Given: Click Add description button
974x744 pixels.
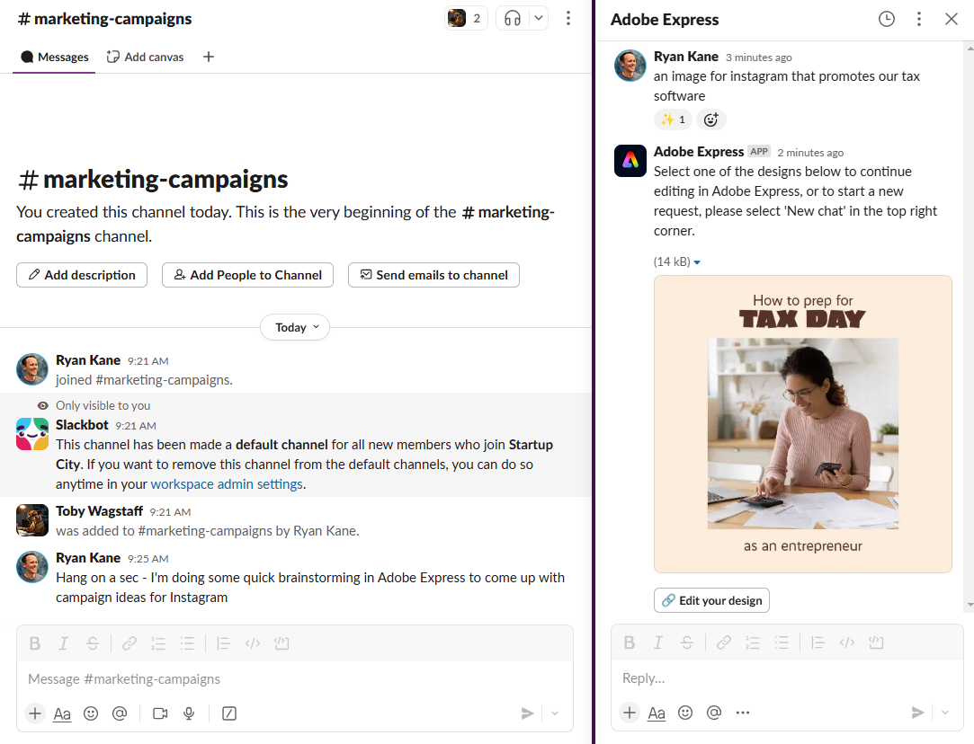Looking at the screenshot, I should tap(82, 275).
